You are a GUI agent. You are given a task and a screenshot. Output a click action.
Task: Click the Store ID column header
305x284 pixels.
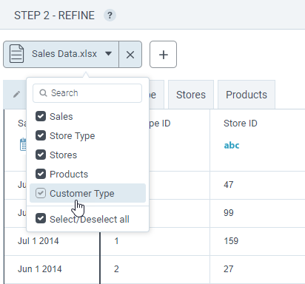click(x=241, y=124)
